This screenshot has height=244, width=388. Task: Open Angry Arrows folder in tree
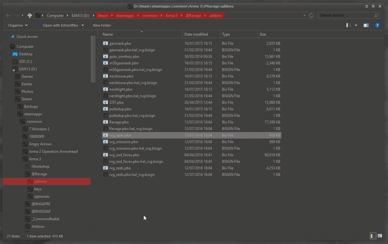pyautogui.click(x=40, y=144)
